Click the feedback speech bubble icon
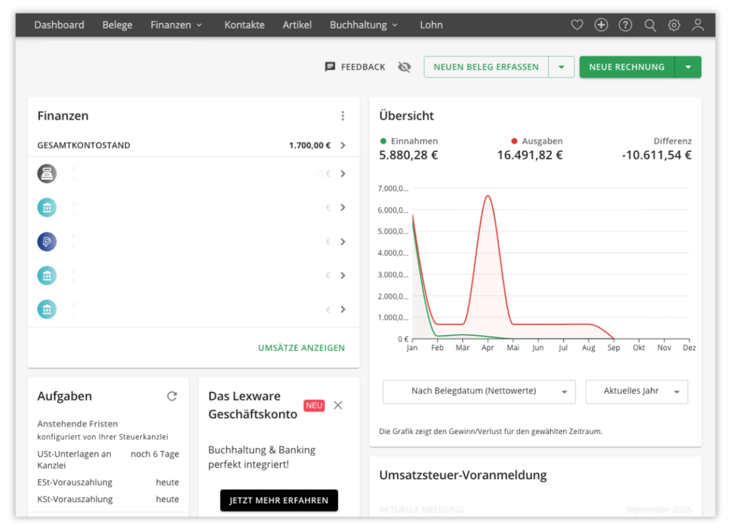Screen dimensions: 731x530 330,67
